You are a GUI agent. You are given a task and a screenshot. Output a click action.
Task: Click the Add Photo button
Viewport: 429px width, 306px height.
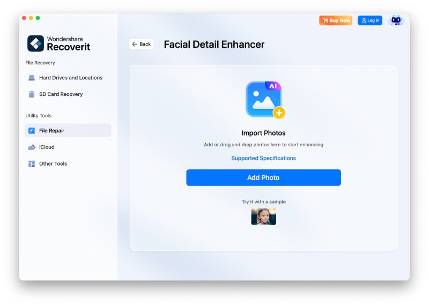(x=263, y=177)
